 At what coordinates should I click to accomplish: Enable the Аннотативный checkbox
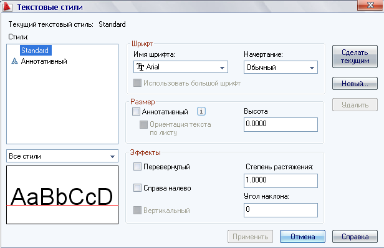pyautogui.click(x=136, y=112)
